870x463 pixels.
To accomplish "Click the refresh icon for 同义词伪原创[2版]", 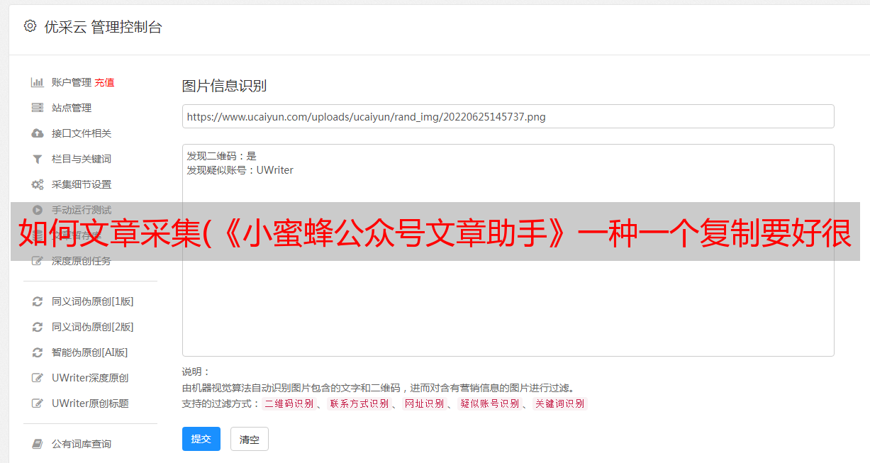I will coord(38,327).
